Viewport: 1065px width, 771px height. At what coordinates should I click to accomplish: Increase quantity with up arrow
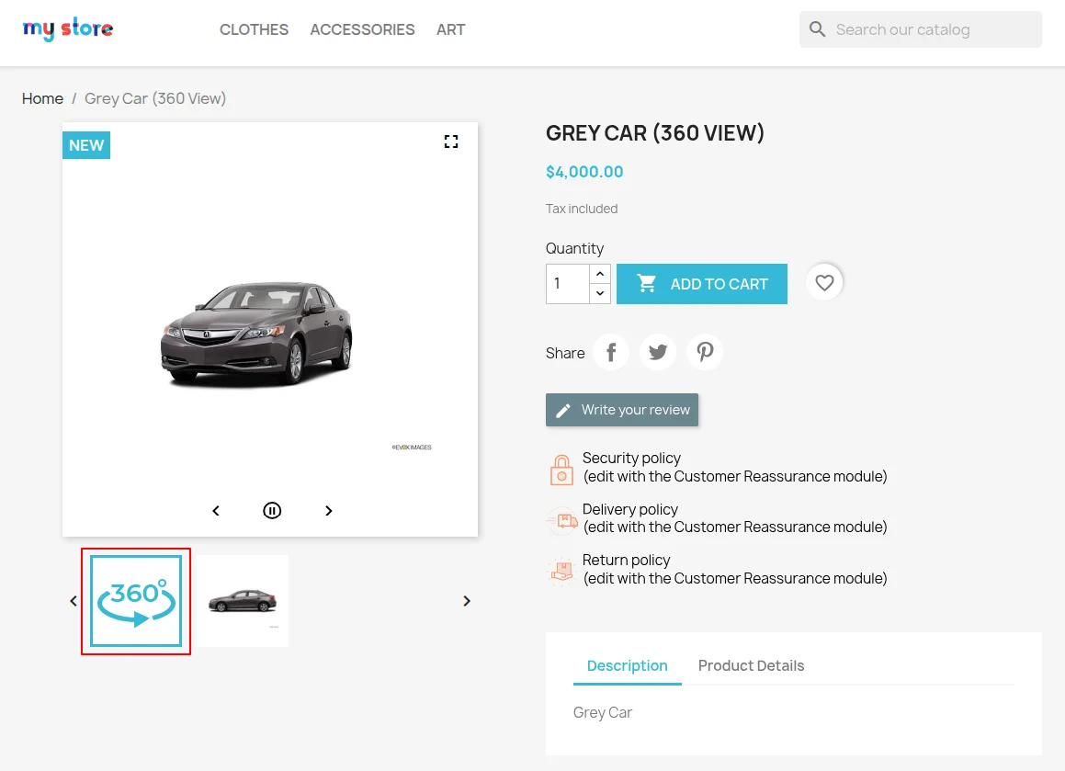(x=600, y=274)
